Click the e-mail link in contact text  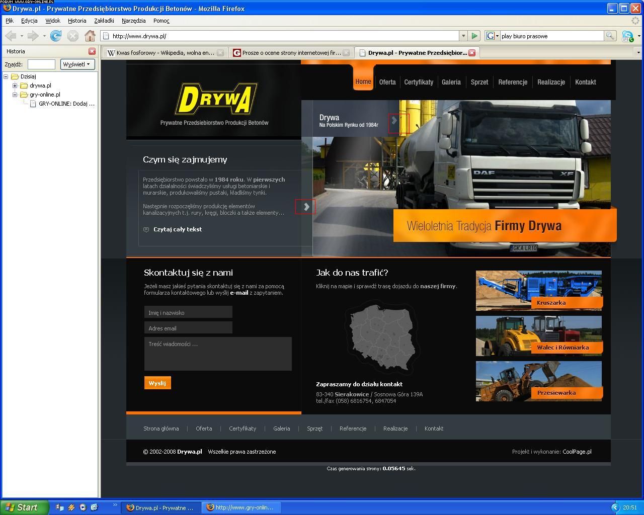239,293
